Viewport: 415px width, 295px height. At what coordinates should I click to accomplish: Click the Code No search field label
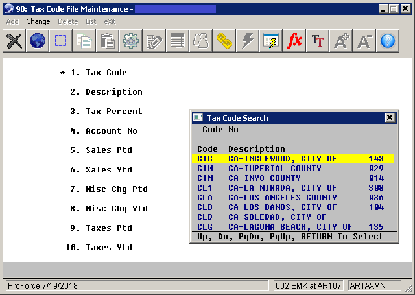(x=220, y=130)
